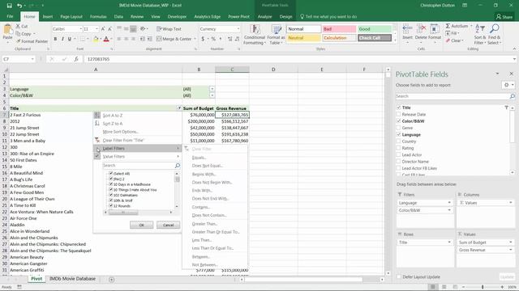
Task: Apply the Good cell style
Action: 375,29
